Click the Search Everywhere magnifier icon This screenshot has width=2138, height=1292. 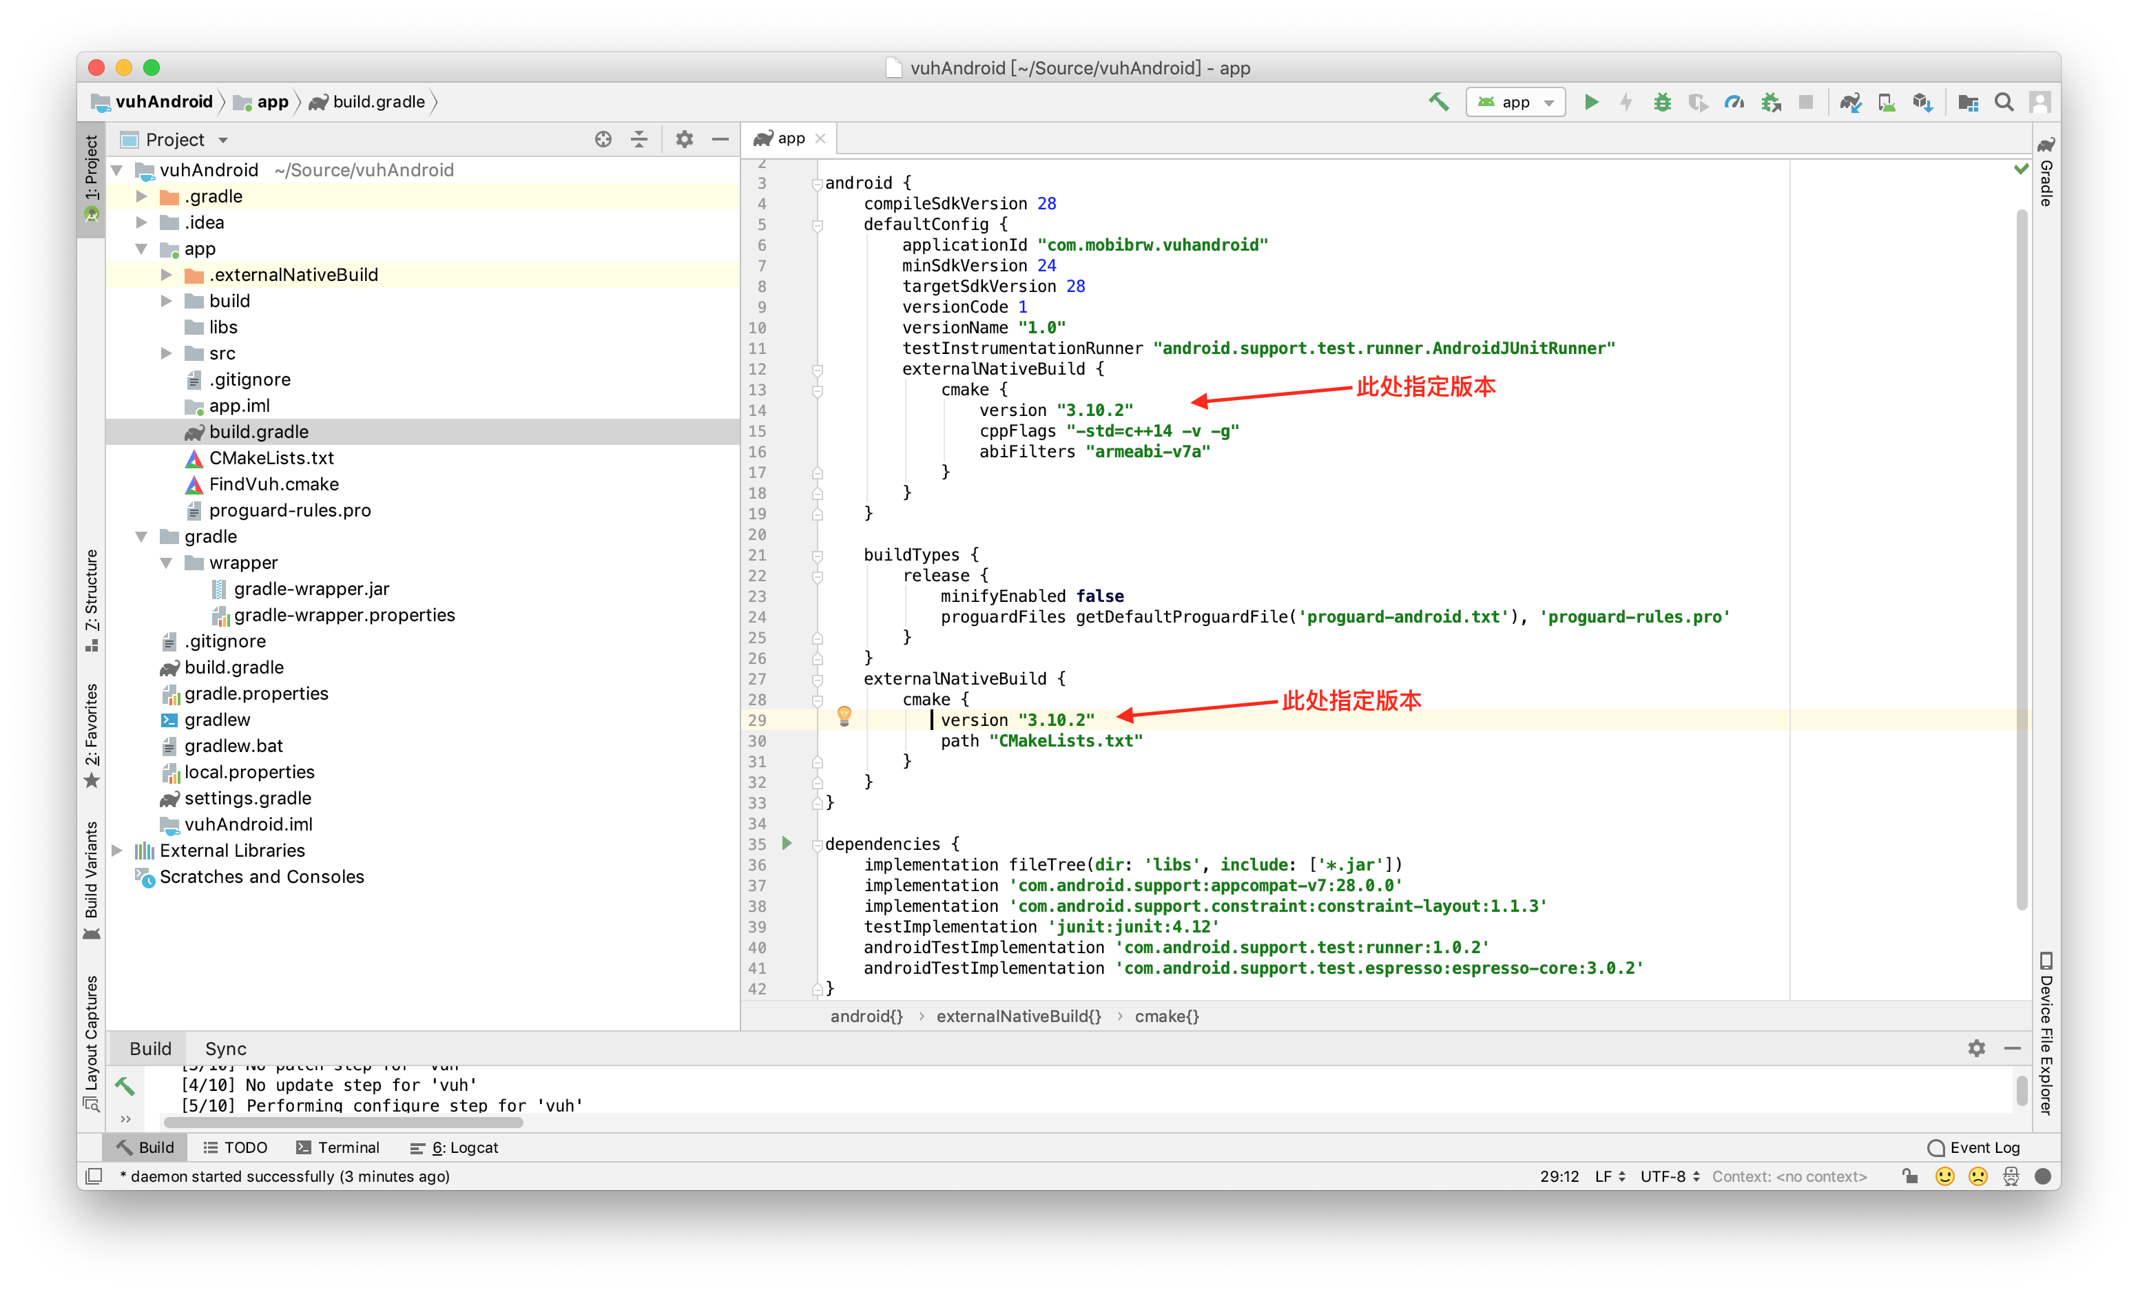2004,103
